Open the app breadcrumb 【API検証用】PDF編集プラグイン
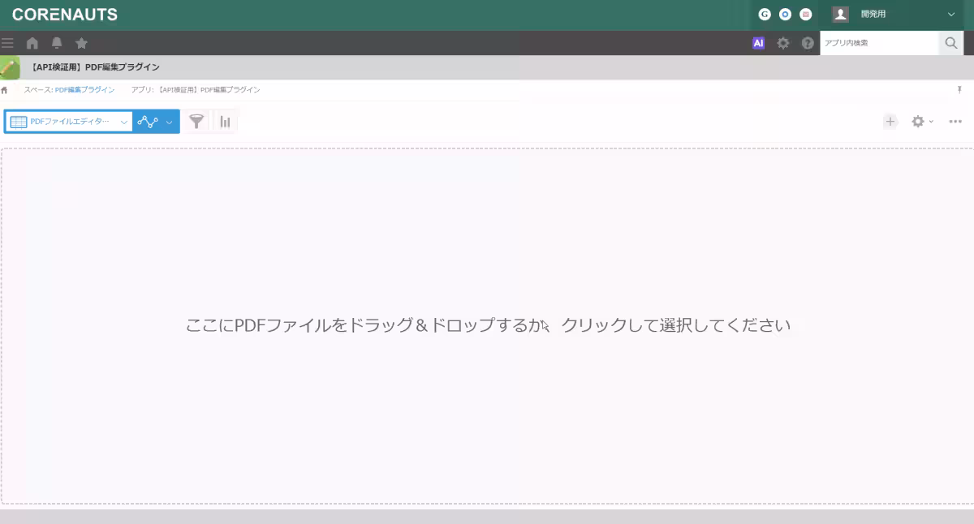The image size is (974, 524). point(209,90)
